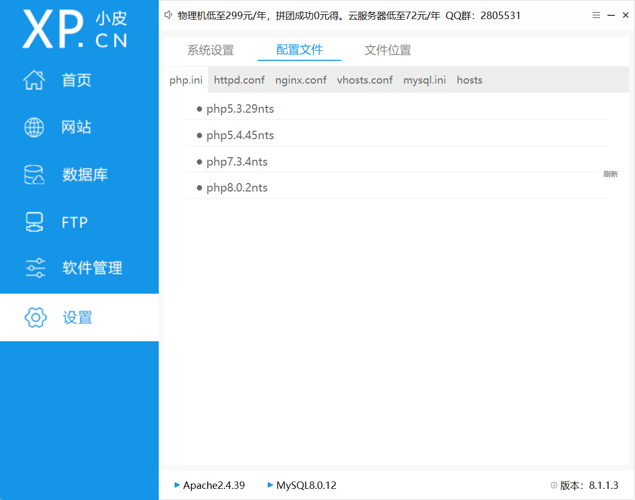This screenshot has height=500, width=635.
Task: Select the nginx.conf tab
Action: 301,80
